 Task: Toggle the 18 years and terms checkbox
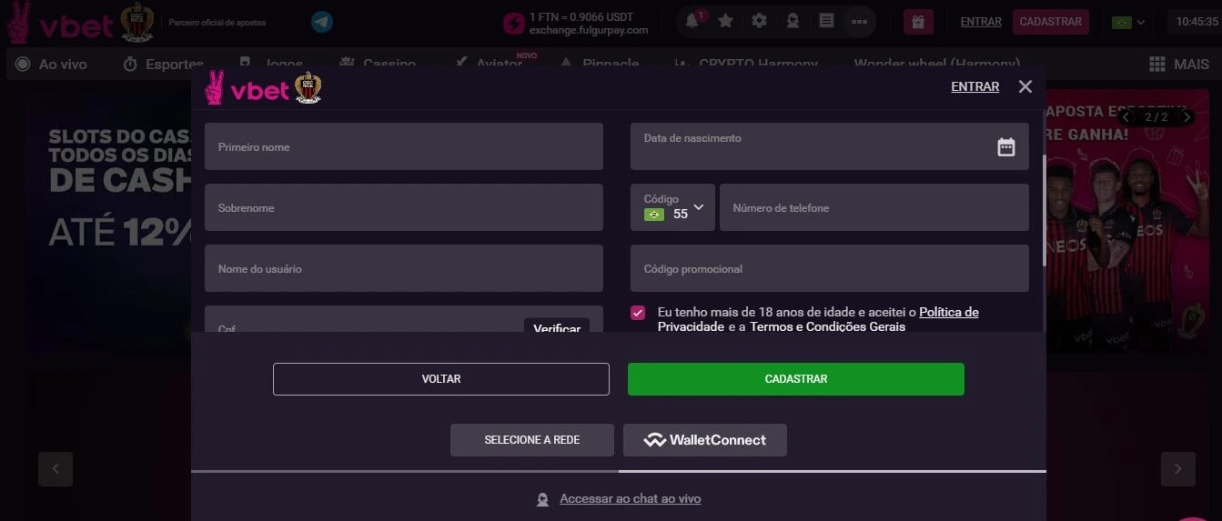(638, 313)
